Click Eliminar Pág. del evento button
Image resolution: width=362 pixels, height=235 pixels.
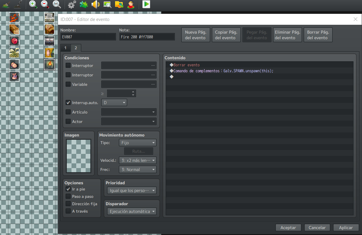(287, 35)
